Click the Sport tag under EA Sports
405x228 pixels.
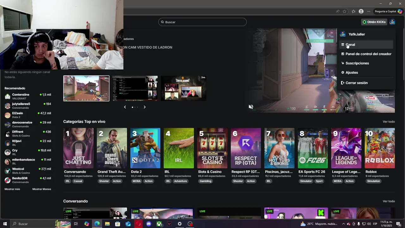pos(319,181)
